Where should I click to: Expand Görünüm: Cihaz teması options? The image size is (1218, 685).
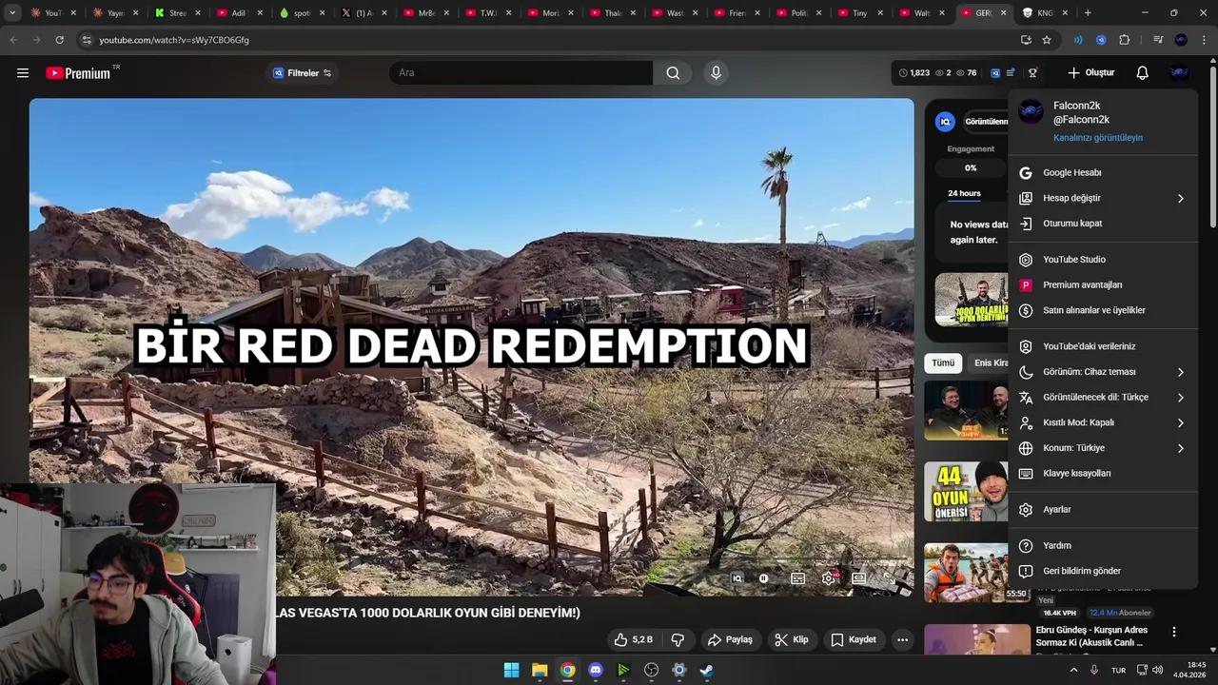[1102, 372]
